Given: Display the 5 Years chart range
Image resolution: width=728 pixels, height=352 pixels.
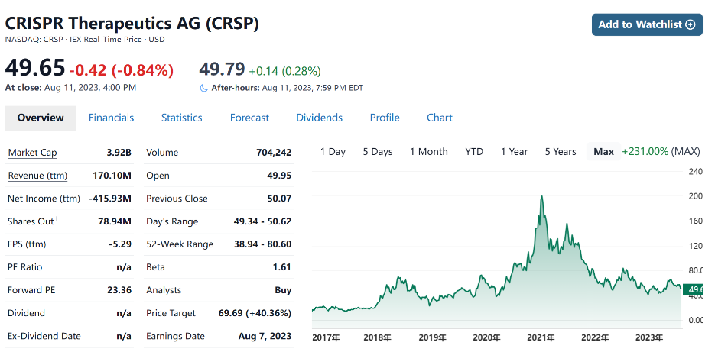Looking at the screenshot, I should pos(561,151).
